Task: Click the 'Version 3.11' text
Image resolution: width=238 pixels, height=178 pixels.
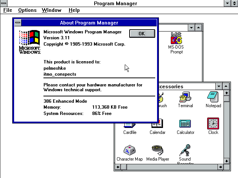Action: coord(56,38)
